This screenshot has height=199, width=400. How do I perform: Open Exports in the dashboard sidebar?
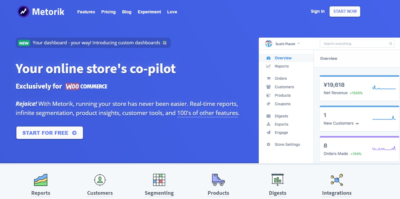(x=282, y=124)
